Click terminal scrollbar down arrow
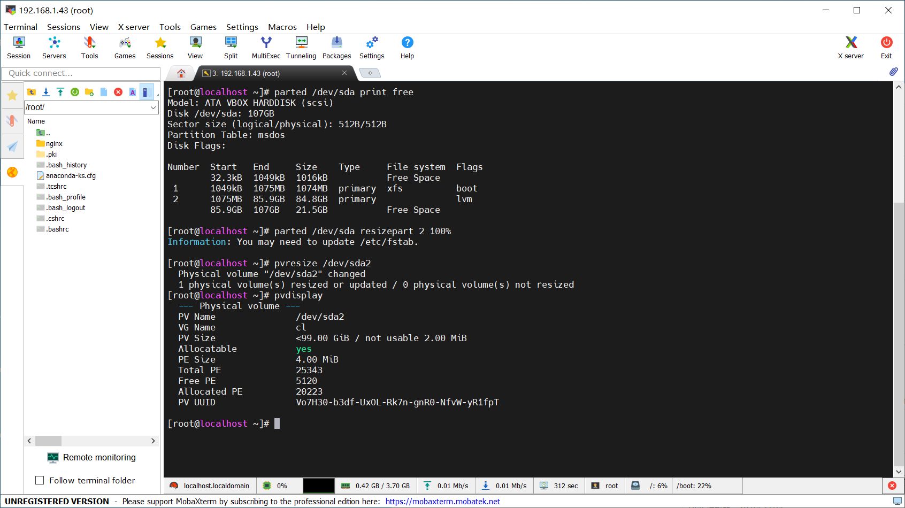Screen dimensions: 905x508 pos(899,472)
